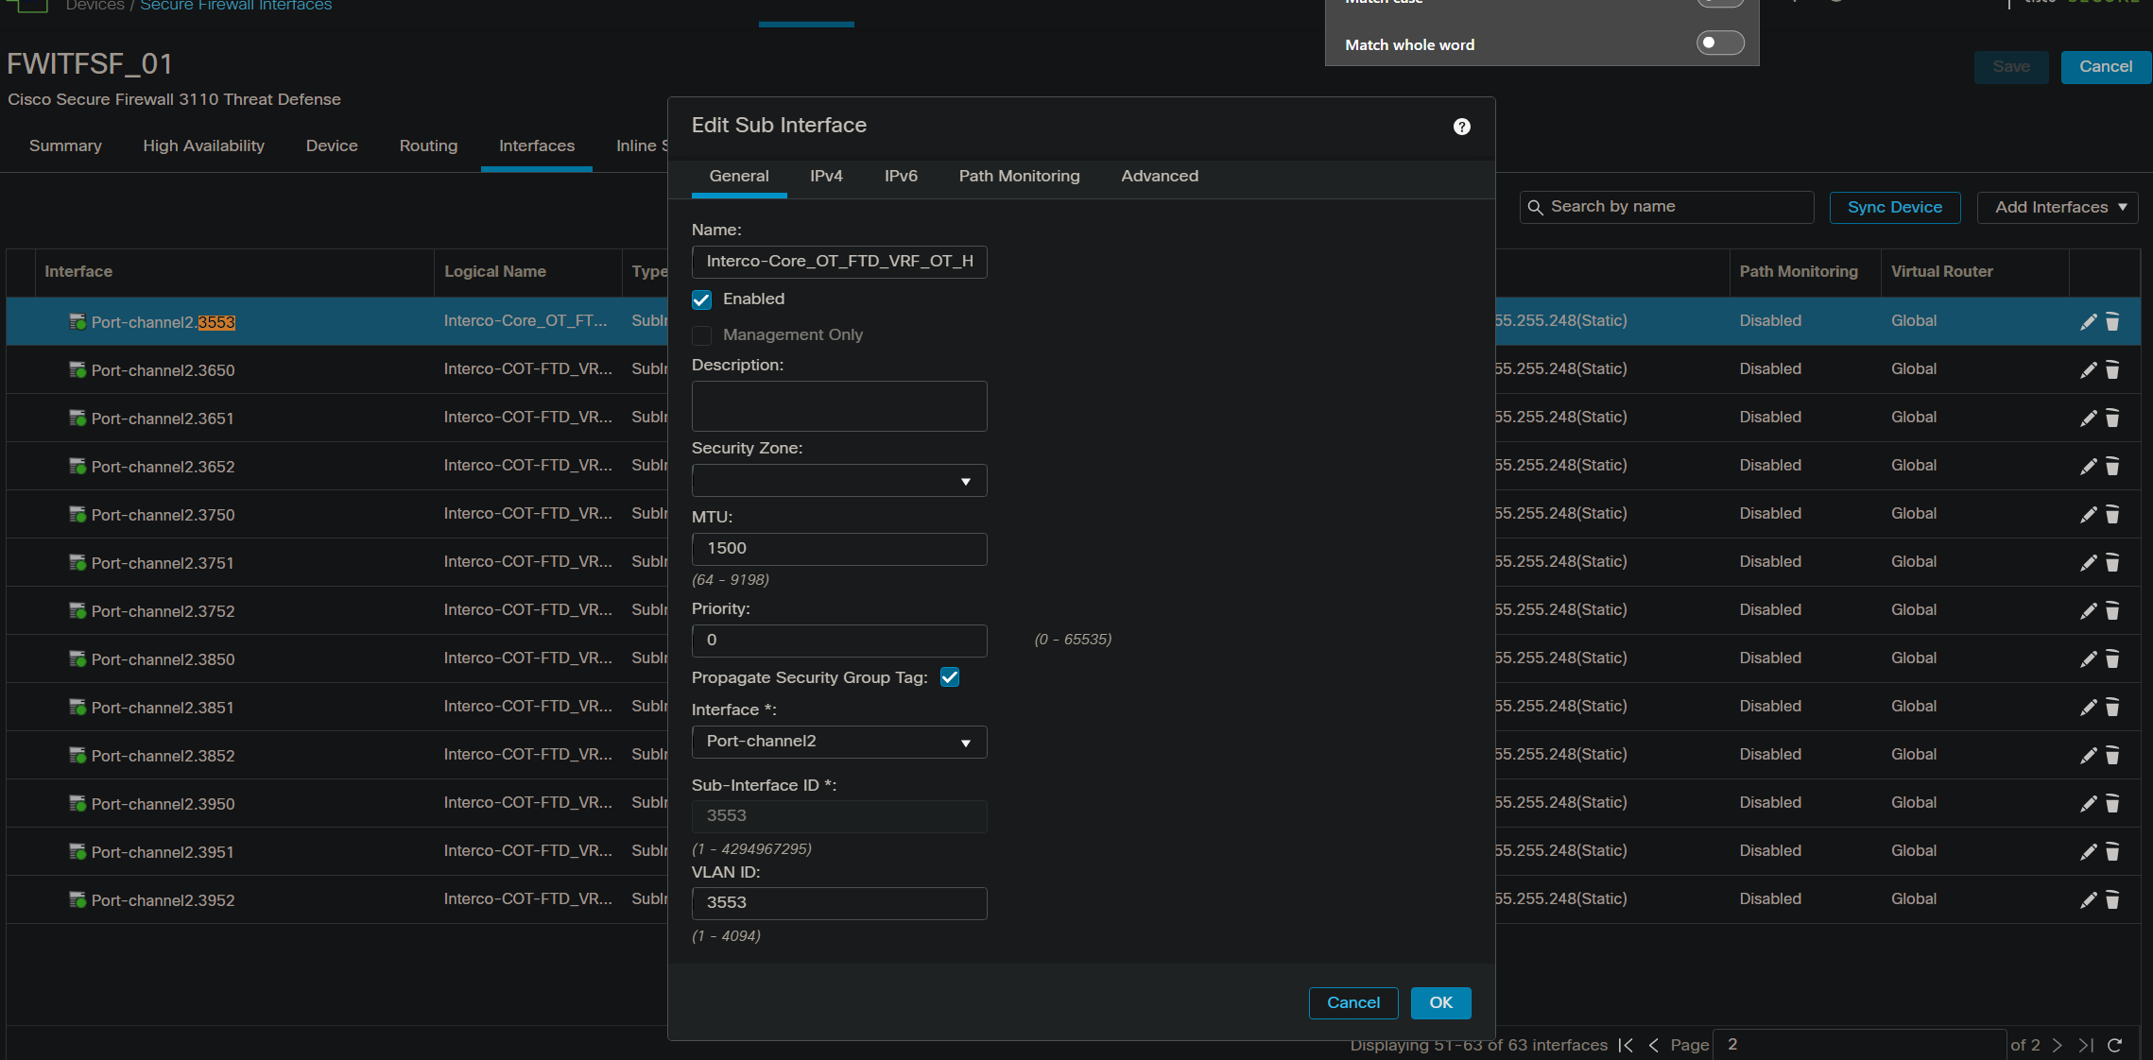Delete the Port-channel2.3951 interface

point(2112,852)
